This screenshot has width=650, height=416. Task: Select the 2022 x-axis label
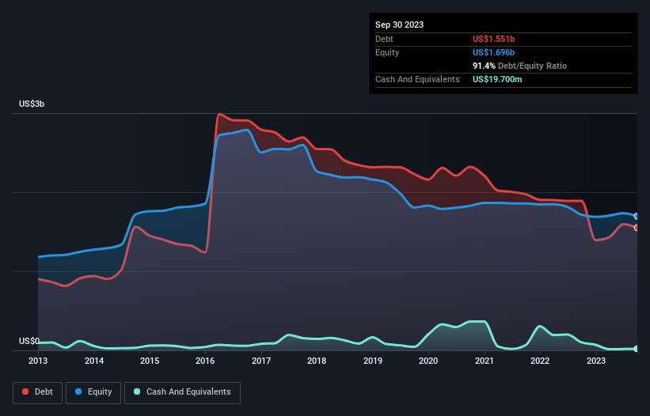click(x=540, y=361)
